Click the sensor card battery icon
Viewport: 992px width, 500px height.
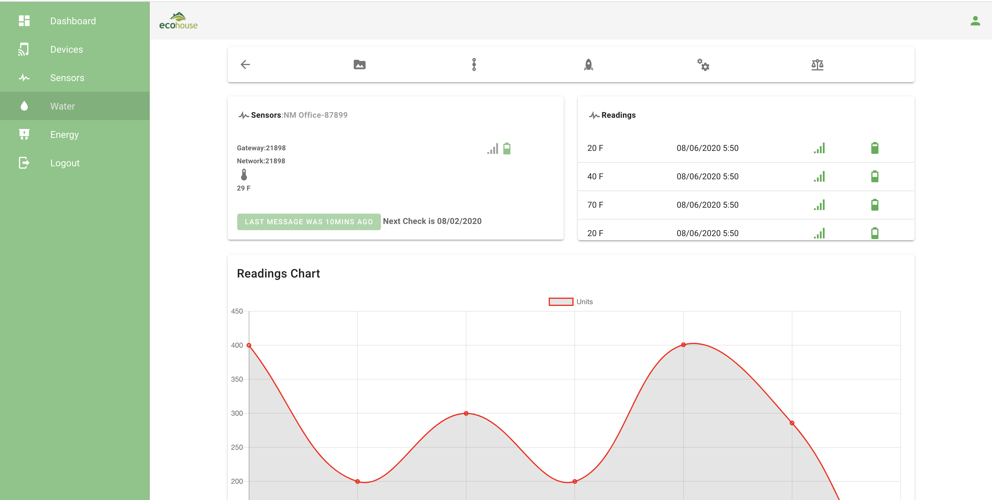(x=507, y=148)
